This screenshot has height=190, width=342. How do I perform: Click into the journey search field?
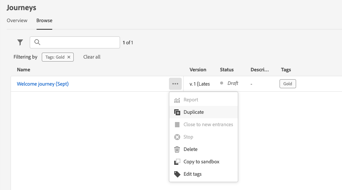[79, 42]
